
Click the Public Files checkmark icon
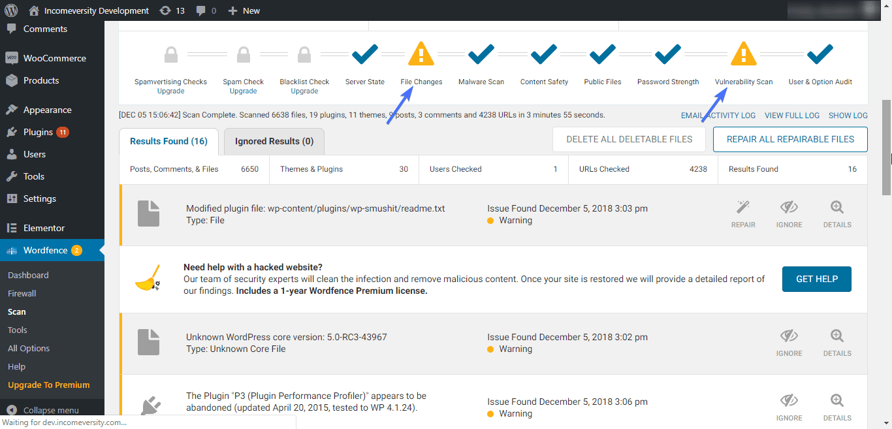click(x=603, y=54)
